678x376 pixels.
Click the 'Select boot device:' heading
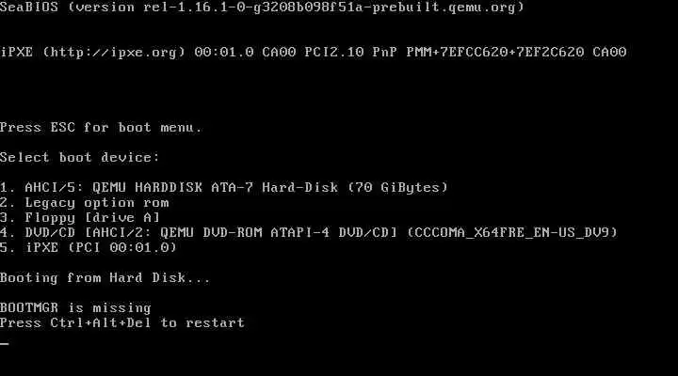coord(80,157)
